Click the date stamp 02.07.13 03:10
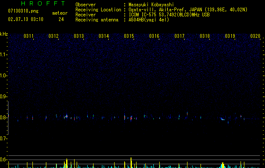Image resolution: width=265 pixels, height=168 pixels. click(x=26, y=19)
